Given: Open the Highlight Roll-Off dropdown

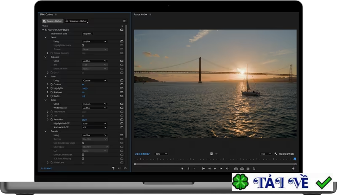Looking at the screenshot, I should coord(94,124).
